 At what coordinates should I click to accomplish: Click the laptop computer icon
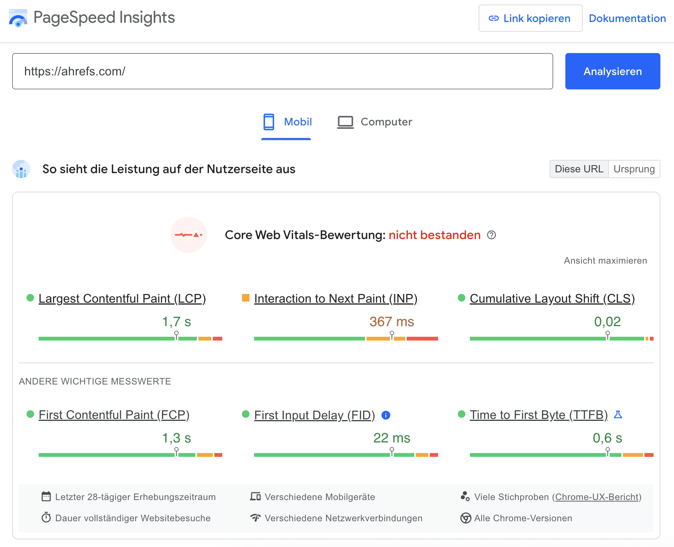(345, 122)
